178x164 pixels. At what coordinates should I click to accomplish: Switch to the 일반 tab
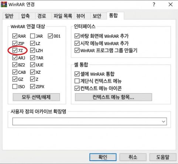coord(11,16)
